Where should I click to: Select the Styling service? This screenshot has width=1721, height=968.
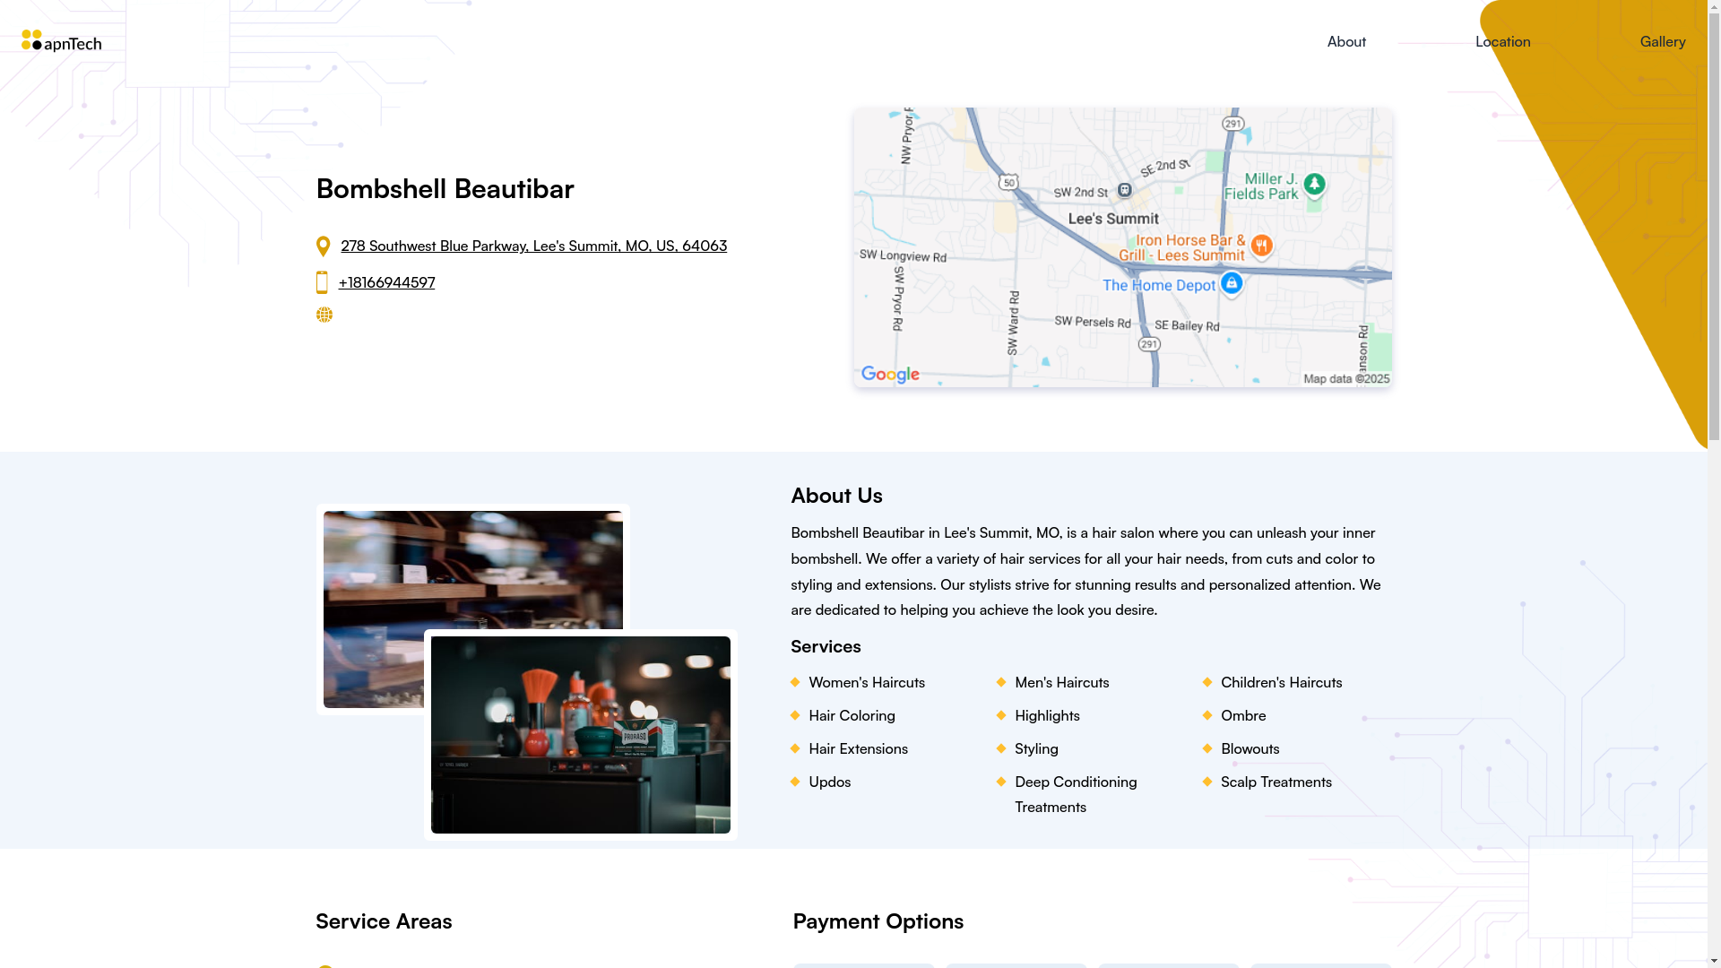[1036, 748]
